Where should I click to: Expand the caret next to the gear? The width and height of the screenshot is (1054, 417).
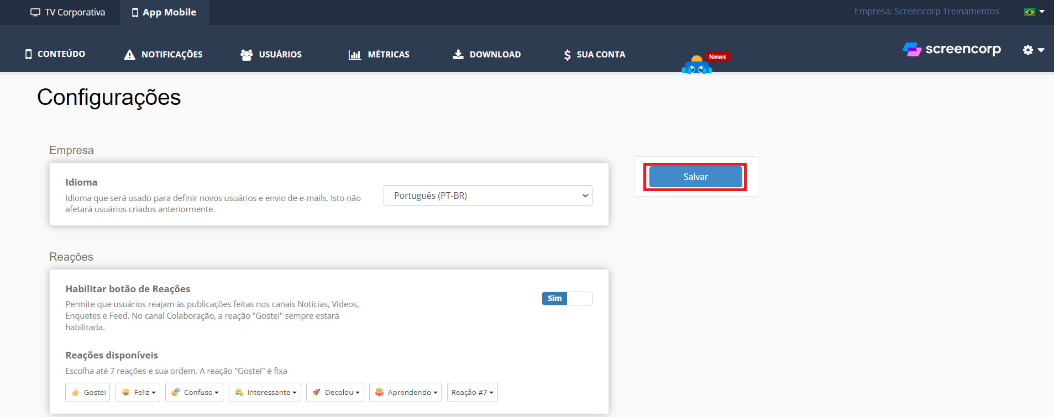coord(1041,50)
